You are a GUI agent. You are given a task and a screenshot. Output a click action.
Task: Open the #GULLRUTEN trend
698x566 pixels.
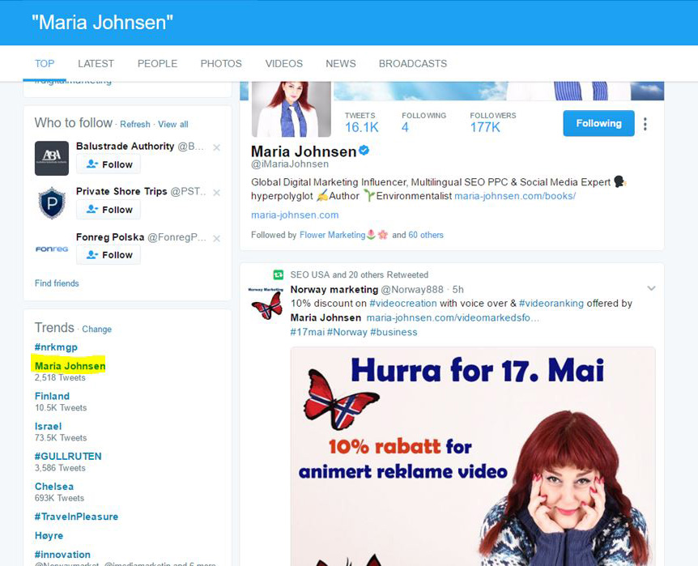(x=68, y=456)
